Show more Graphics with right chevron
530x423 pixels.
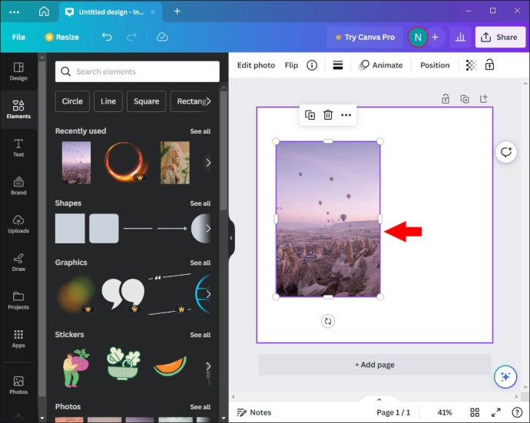(208, 294)
